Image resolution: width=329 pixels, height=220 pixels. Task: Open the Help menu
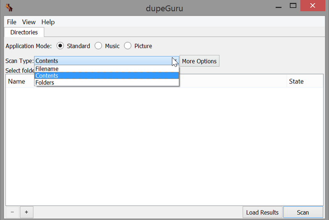(x=48, y=22)
